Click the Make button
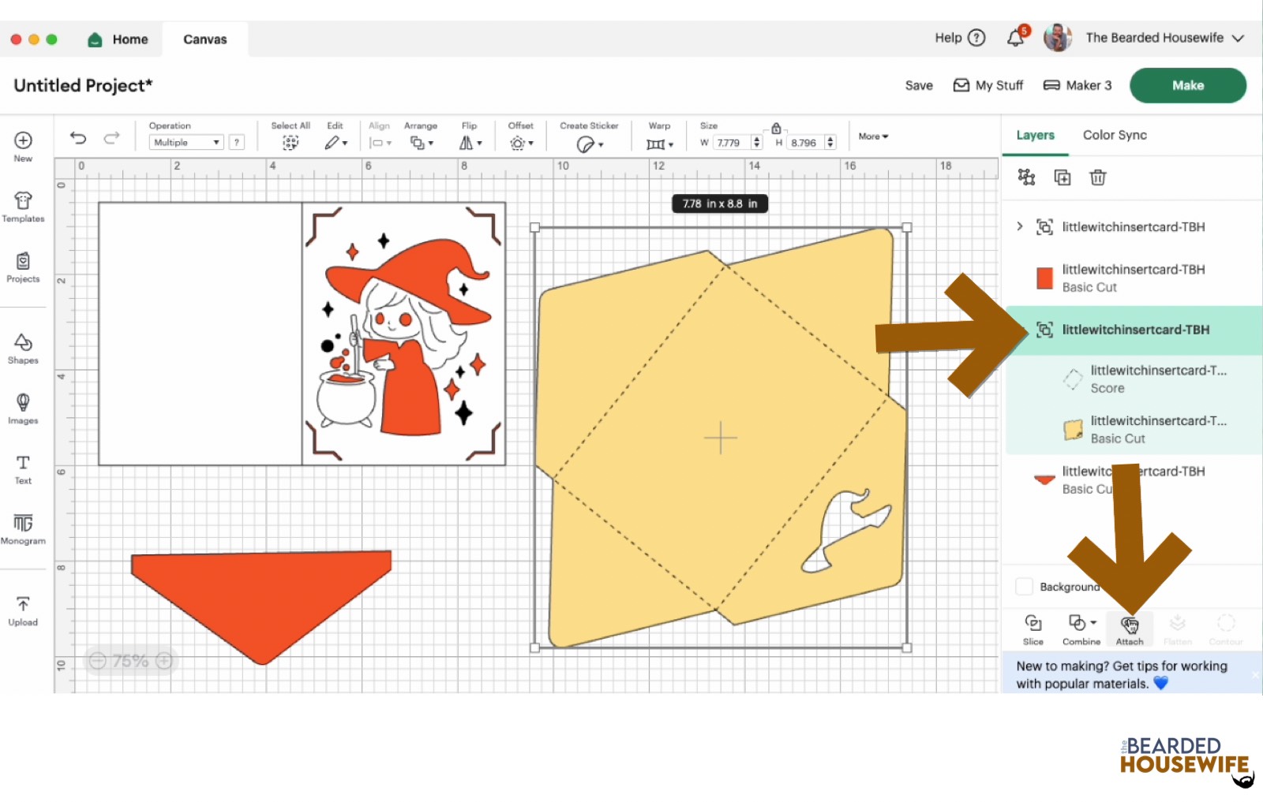Viewport: 1263px width, 802px height. point(1188,85)
